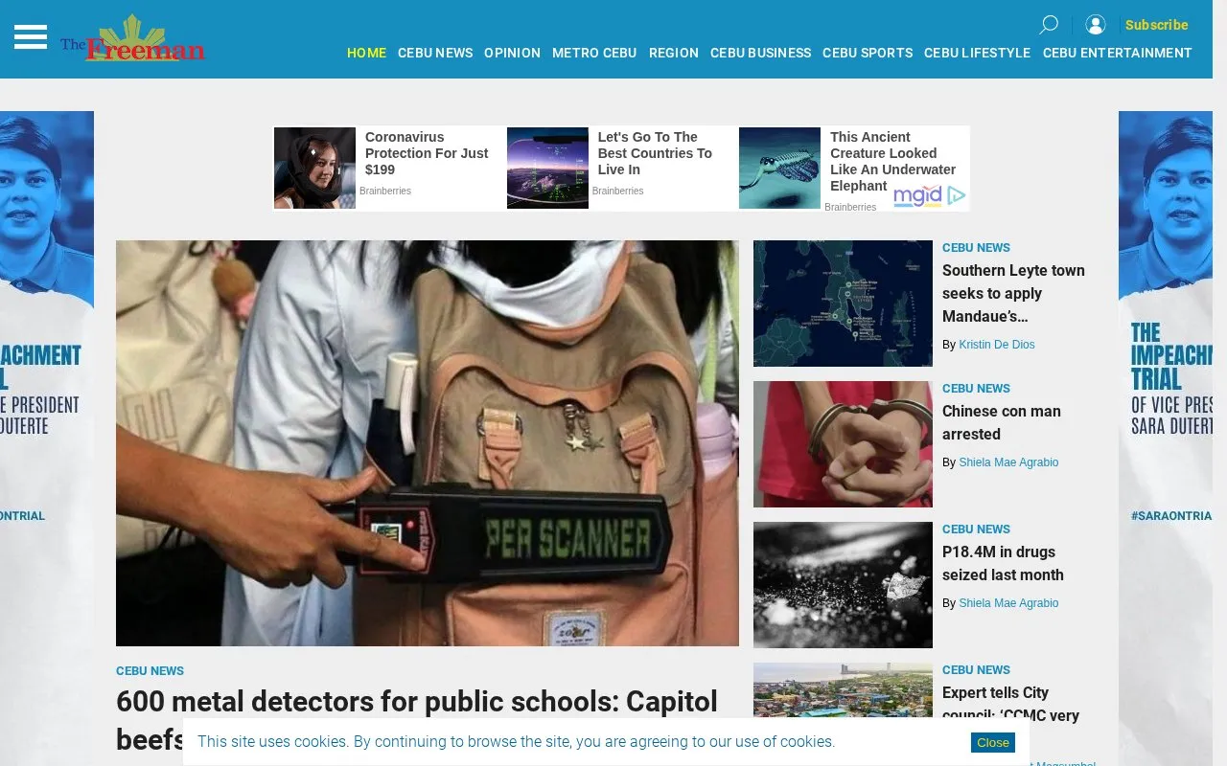Click CEBU NEWS tag above Southern Leyte story
This screenshot has width=1227, height=766.
point(976,248)
